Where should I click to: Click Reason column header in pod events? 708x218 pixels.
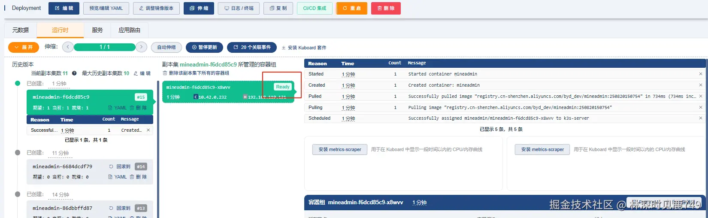pos(318,64)
